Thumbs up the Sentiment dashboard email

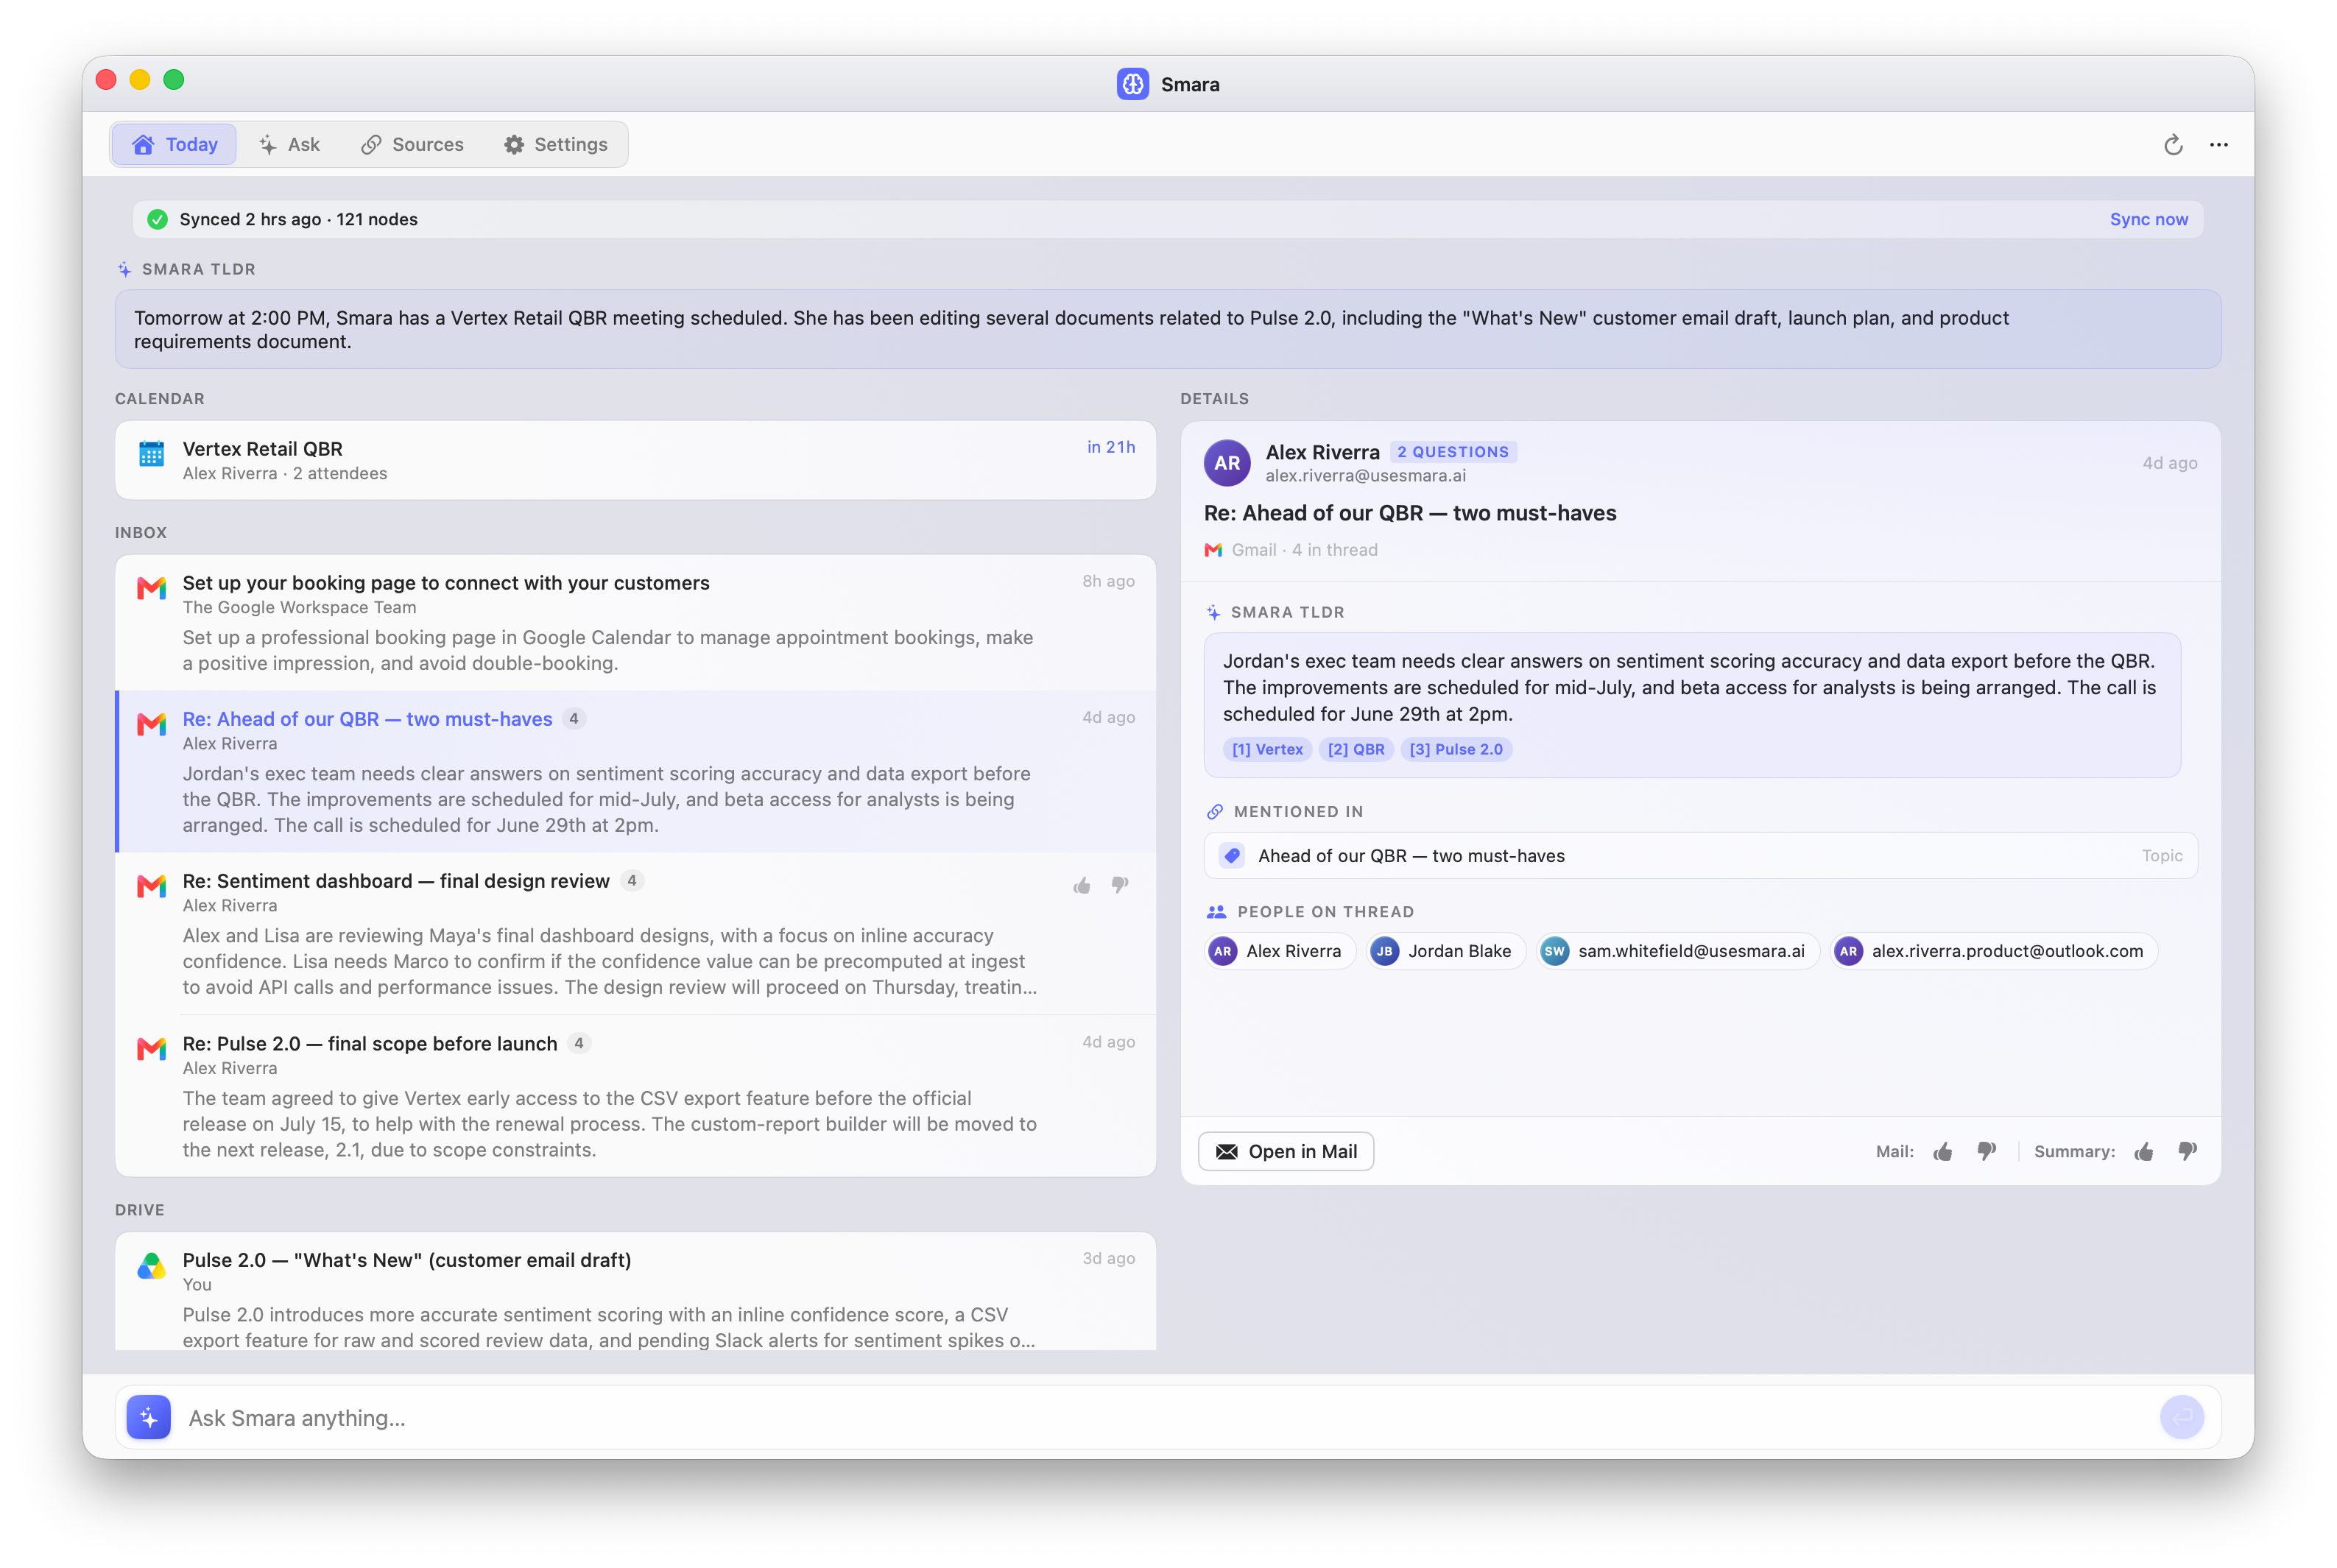point(1082,885)
